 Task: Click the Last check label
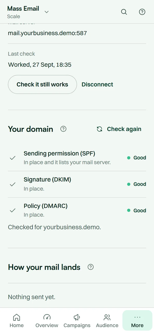21,54
